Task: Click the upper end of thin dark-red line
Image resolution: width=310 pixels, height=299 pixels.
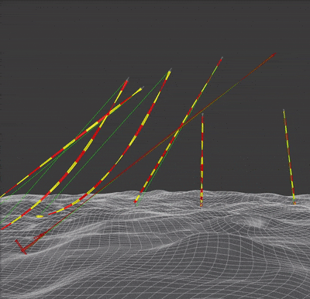Action: (x=274, y=54)
